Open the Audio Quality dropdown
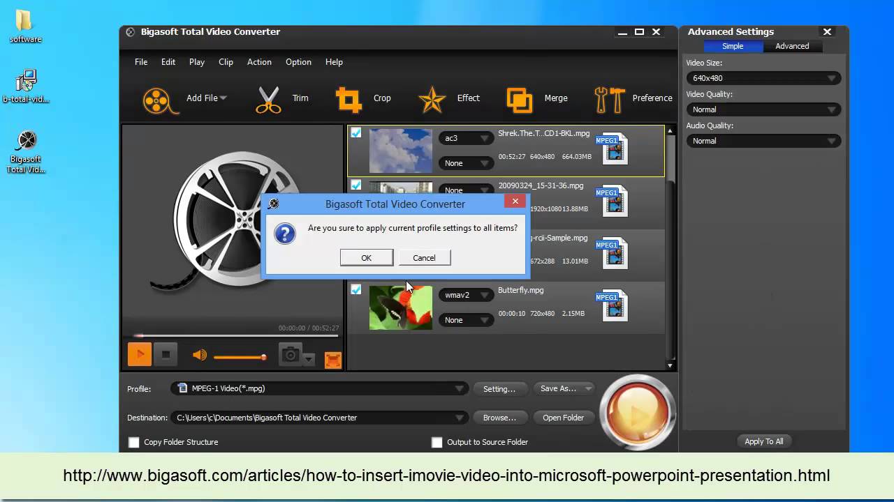 click(x=763, y=141)
